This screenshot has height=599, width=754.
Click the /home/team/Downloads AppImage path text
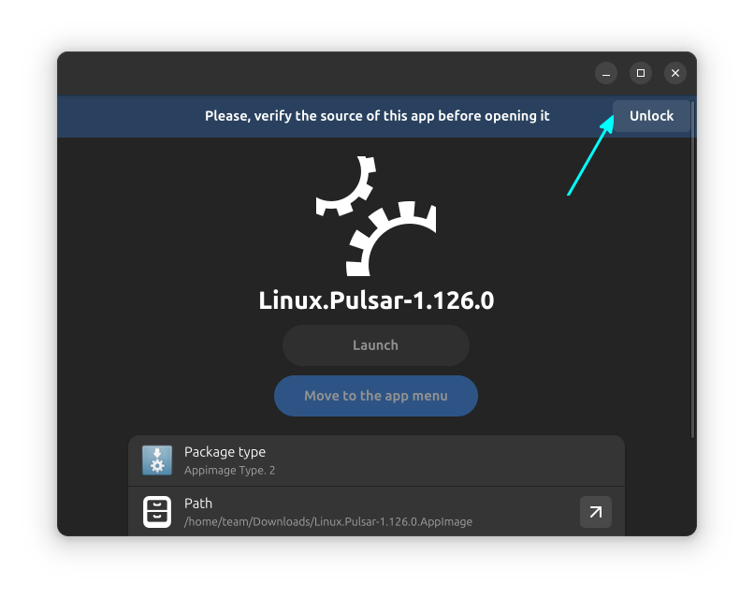pos(327,521)
